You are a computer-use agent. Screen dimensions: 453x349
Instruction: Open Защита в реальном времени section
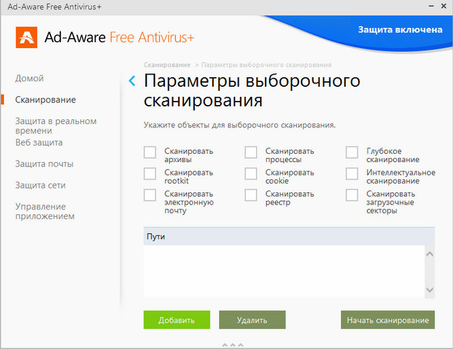pyautogui.click(x=56, y=125)
